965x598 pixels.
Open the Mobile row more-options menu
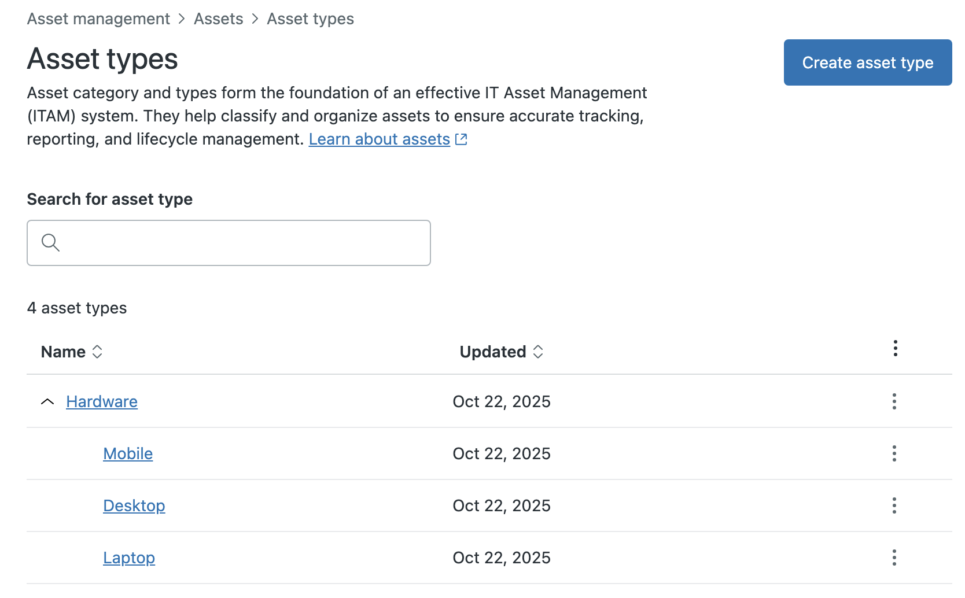tap(894, 453)
